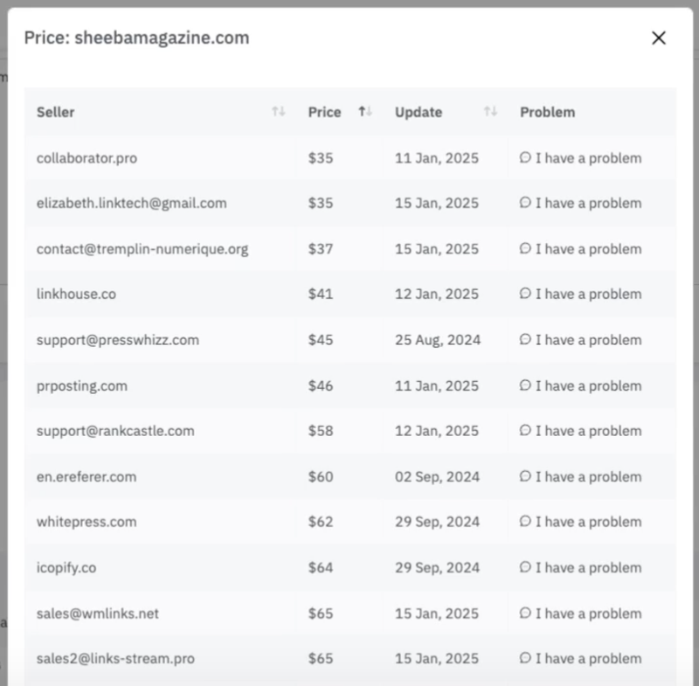Sort table by Price column arrows
Screen dimensions: 699x686
point(365,112)
